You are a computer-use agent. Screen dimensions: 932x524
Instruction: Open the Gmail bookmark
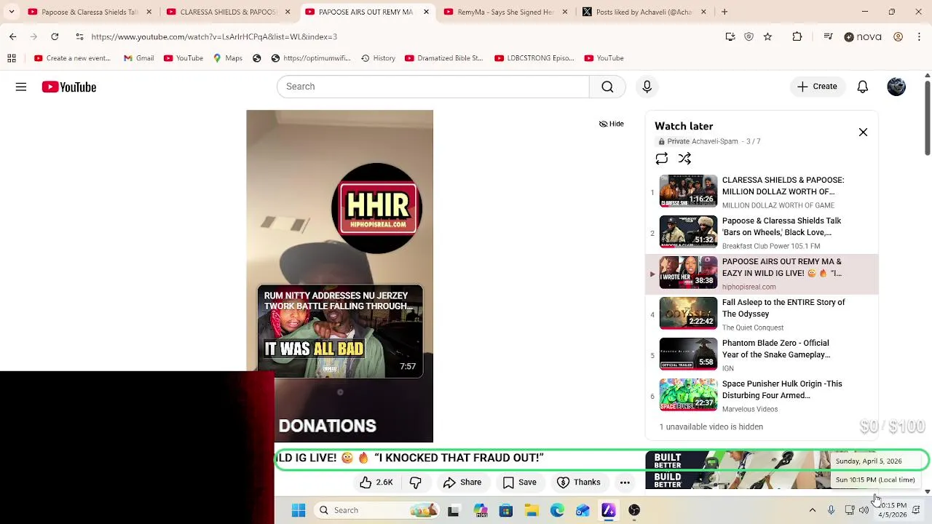(x=138, y=58)
